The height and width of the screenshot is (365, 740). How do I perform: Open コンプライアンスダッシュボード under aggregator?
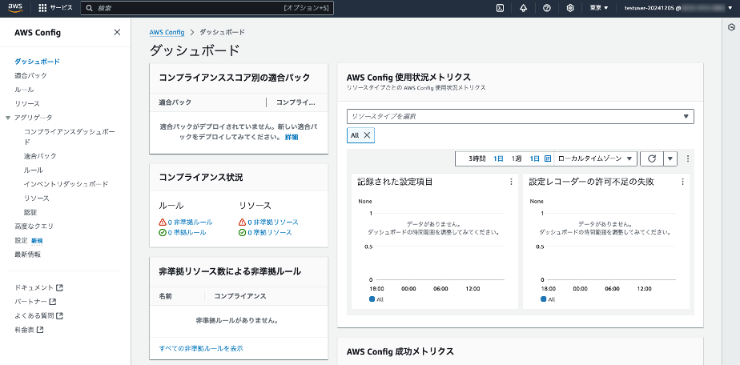click(x=70, y=137)
